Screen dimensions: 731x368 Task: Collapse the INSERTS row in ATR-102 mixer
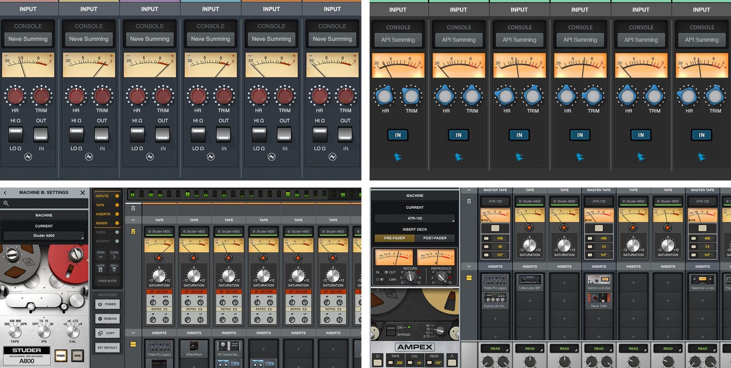(469, 267)
